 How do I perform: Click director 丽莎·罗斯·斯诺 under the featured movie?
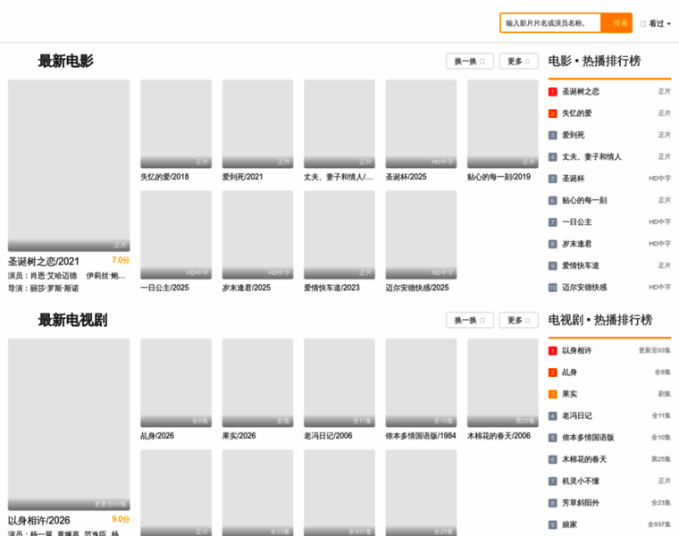pyautogui.click(x=54, y=289)
